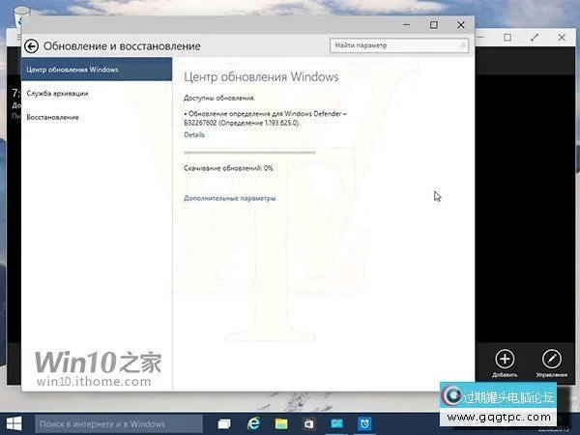Open Task View from the taskbar
The image size is (580, 435).
(x=224, y=423)
